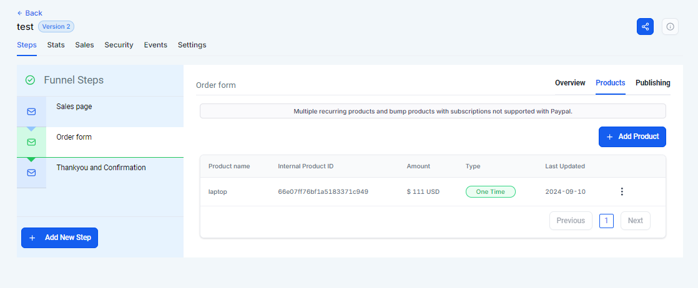Click the Funnel Steps green check icon
The image size is (698, 288).
(30, 80)
